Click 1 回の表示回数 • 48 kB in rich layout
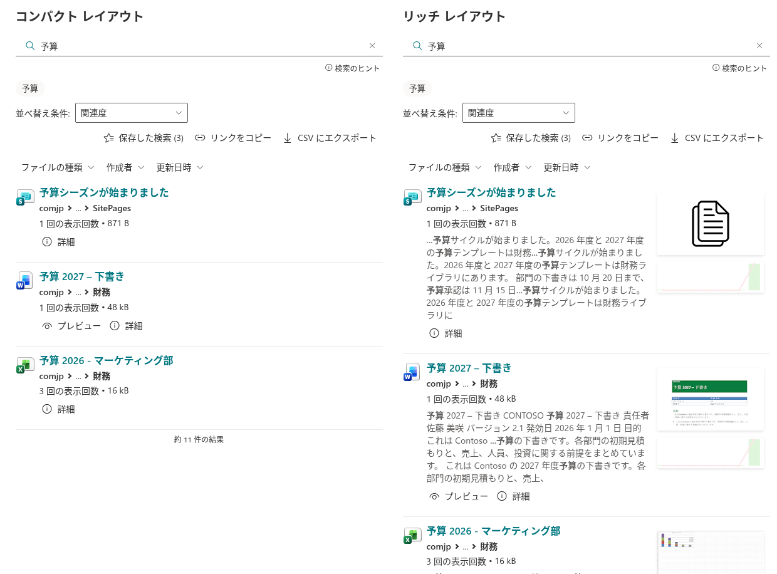Viewport: 777px width, 574px height. pyautogui.click(x=471, y=399)
